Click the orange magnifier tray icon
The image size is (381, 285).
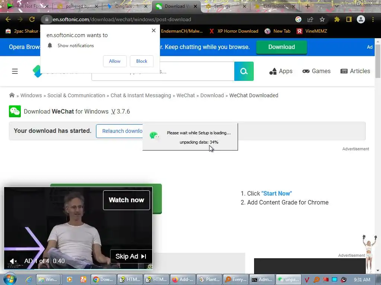316,280
